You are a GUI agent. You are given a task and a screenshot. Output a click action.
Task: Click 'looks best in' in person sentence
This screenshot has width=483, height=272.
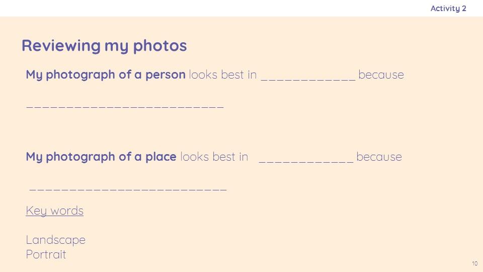(x=223, y=75)
